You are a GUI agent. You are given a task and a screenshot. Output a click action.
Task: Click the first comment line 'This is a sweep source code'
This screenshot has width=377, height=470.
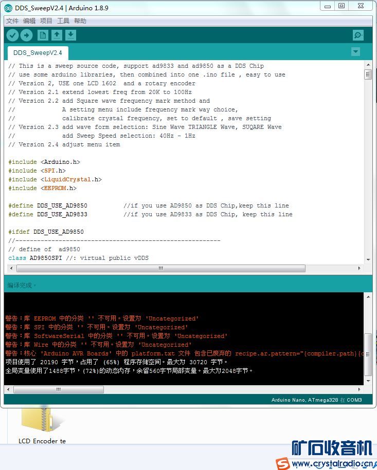tap(136, 66)
